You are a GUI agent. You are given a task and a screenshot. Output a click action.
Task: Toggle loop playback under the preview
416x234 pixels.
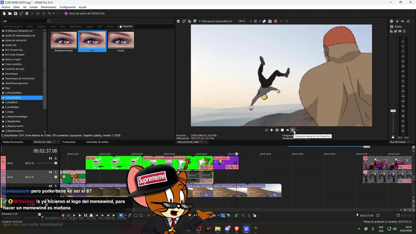click(x=266, y=130)
